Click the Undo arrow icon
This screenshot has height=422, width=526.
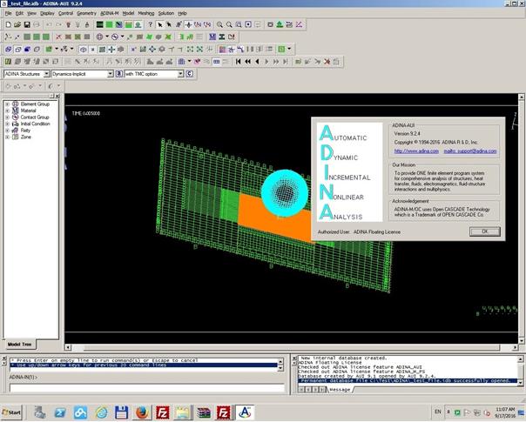(49, 25)
